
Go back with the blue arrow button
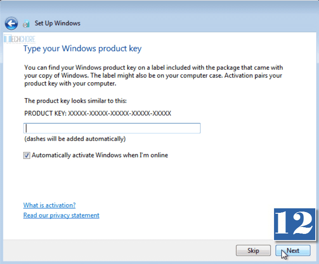coord(12,24)
